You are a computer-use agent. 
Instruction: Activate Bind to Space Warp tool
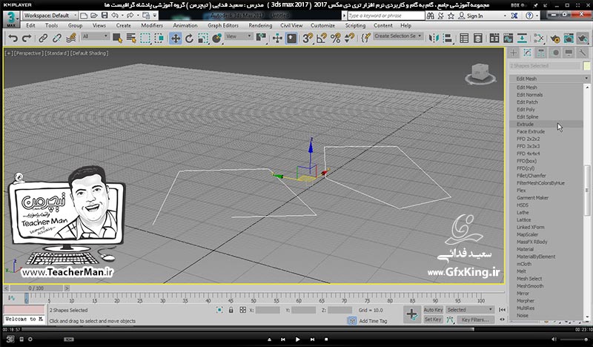(70, 38)
